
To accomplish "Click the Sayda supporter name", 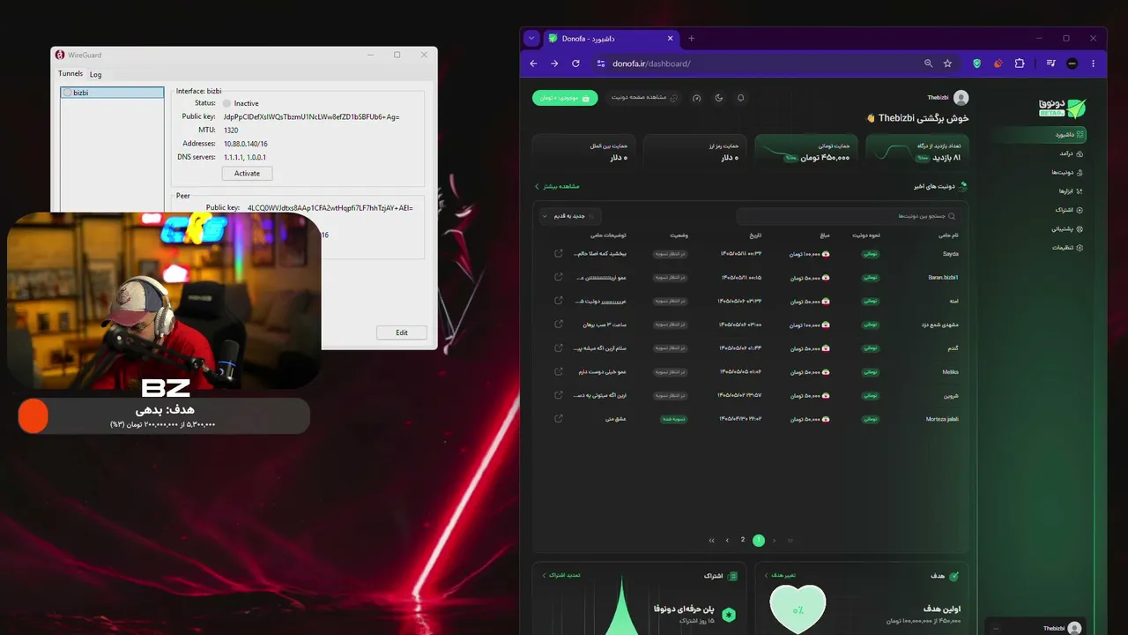I will [950, 254].
